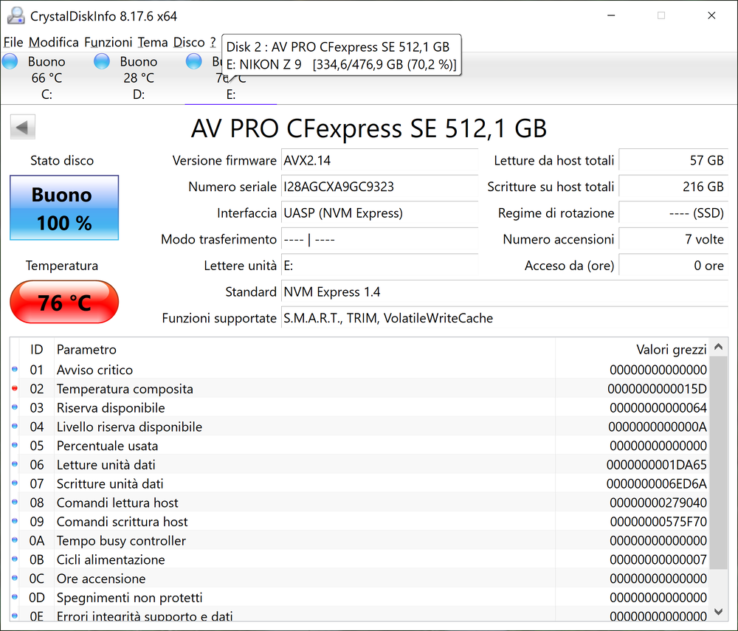Viewport: 738px width, 631px height.
Task: Select the Scritture unità dati row
Action: pyautogui.click(x=359, y=483)
